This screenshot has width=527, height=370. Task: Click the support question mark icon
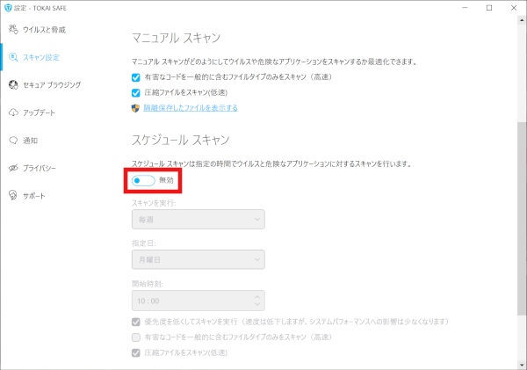pos(12,195)
